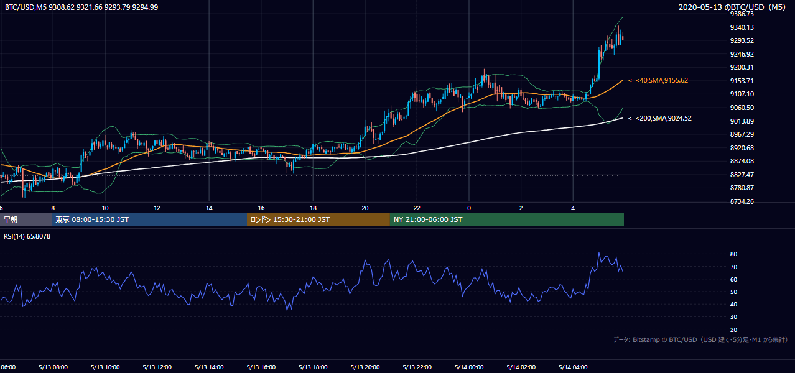Click hour tick 10 under price chart
The height and width of the screenshot is (373, 795).
click(105, 208)
